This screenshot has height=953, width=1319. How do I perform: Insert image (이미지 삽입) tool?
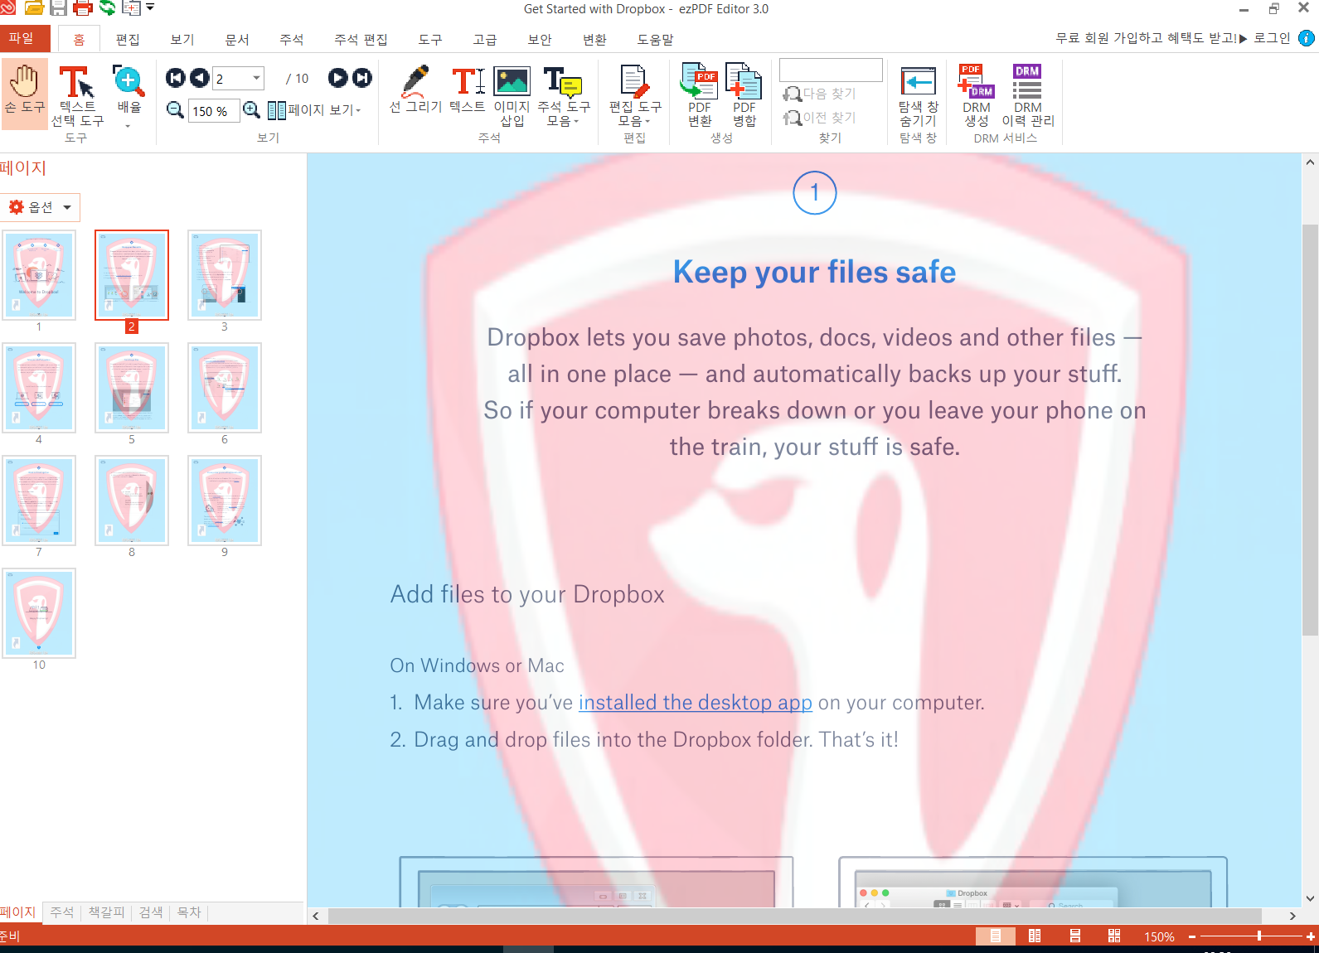[x=512, y=95]
